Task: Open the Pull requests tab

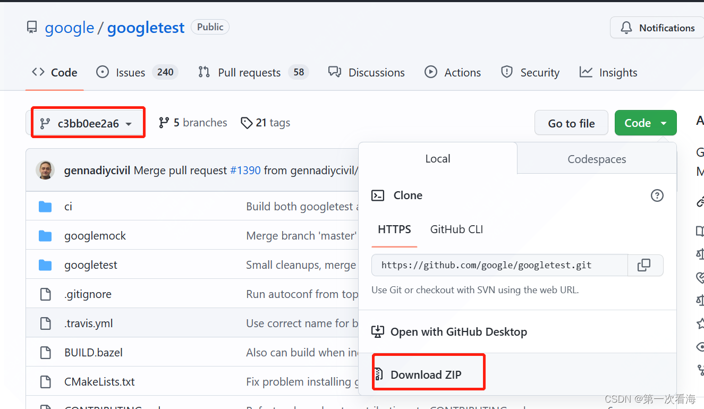Action: tap(253, 72)
